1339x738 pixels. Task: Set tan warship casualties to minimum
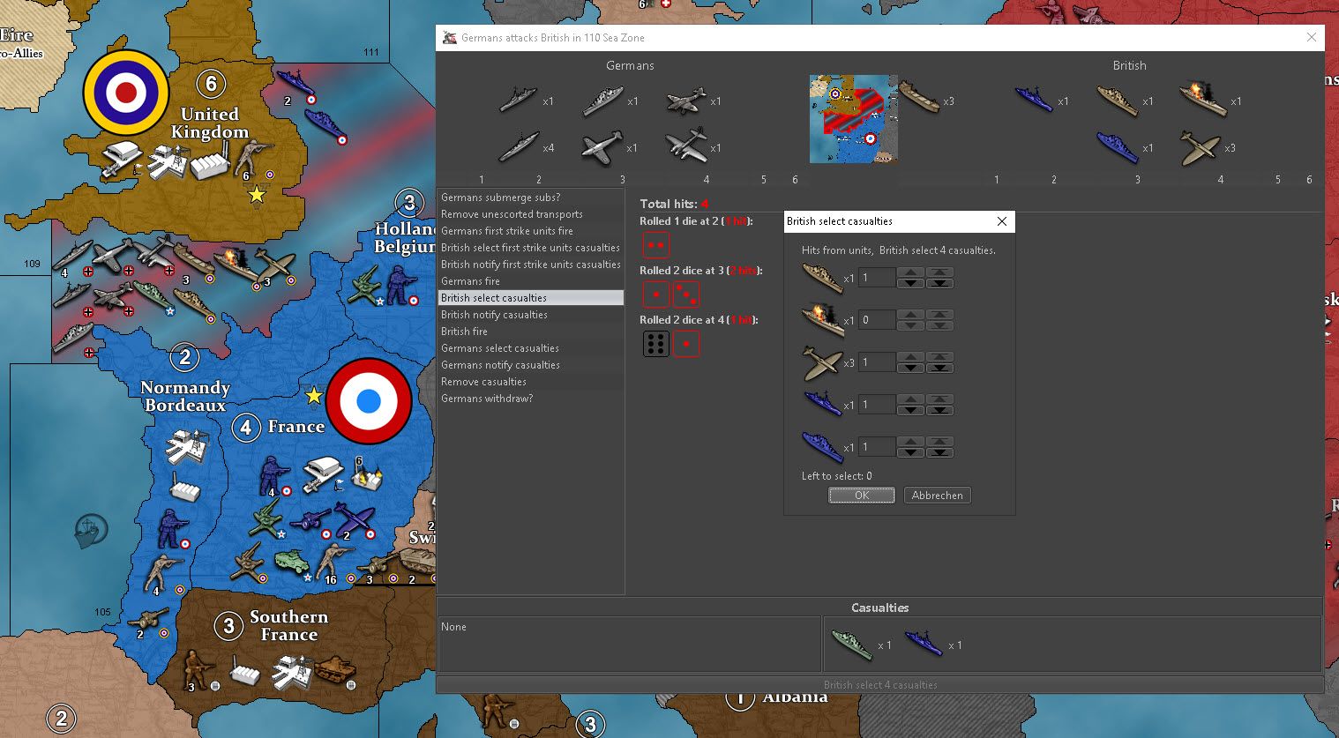pos(939,283)
